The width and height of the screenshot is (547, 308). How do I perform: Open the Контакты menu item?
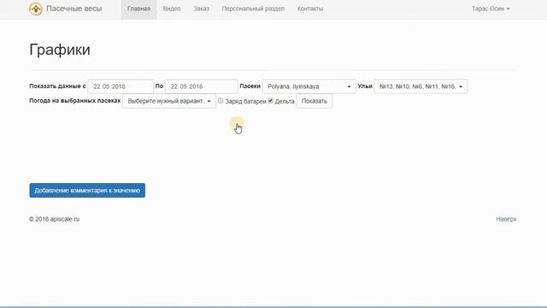pos(310,9)
